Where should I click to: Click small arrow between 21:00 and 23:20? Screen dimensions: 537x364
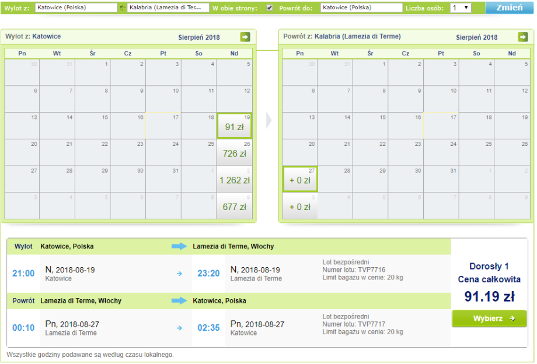(x=179, y=272)
